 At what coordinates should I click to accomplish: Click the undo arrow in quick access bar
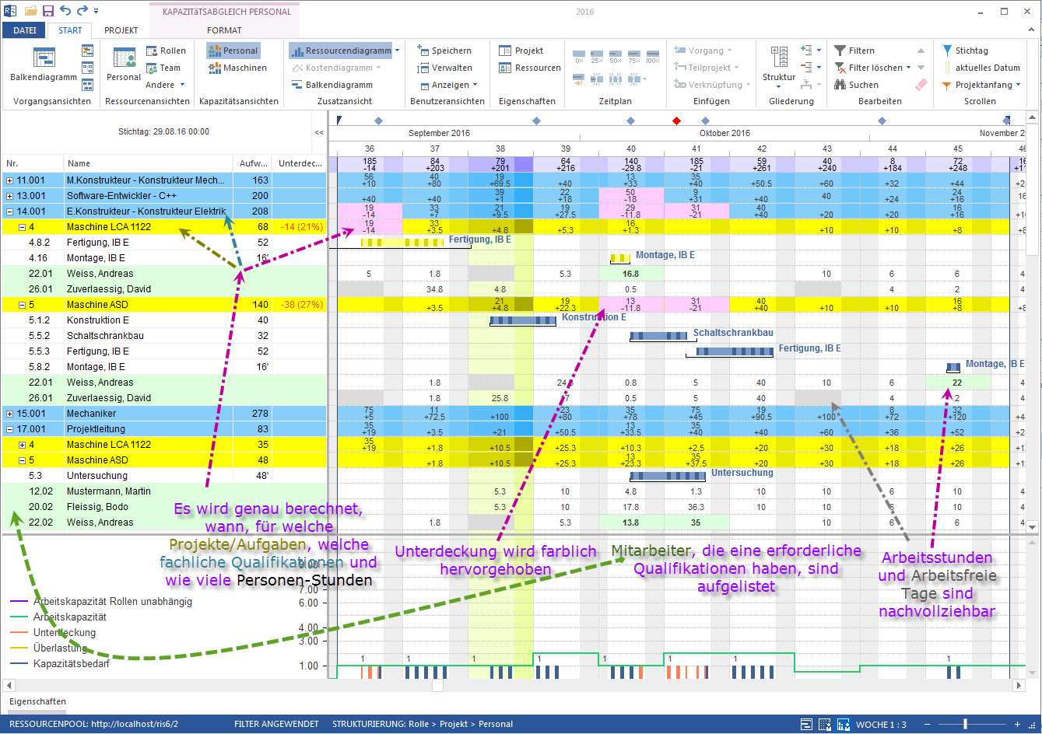(x=65, y=11)
